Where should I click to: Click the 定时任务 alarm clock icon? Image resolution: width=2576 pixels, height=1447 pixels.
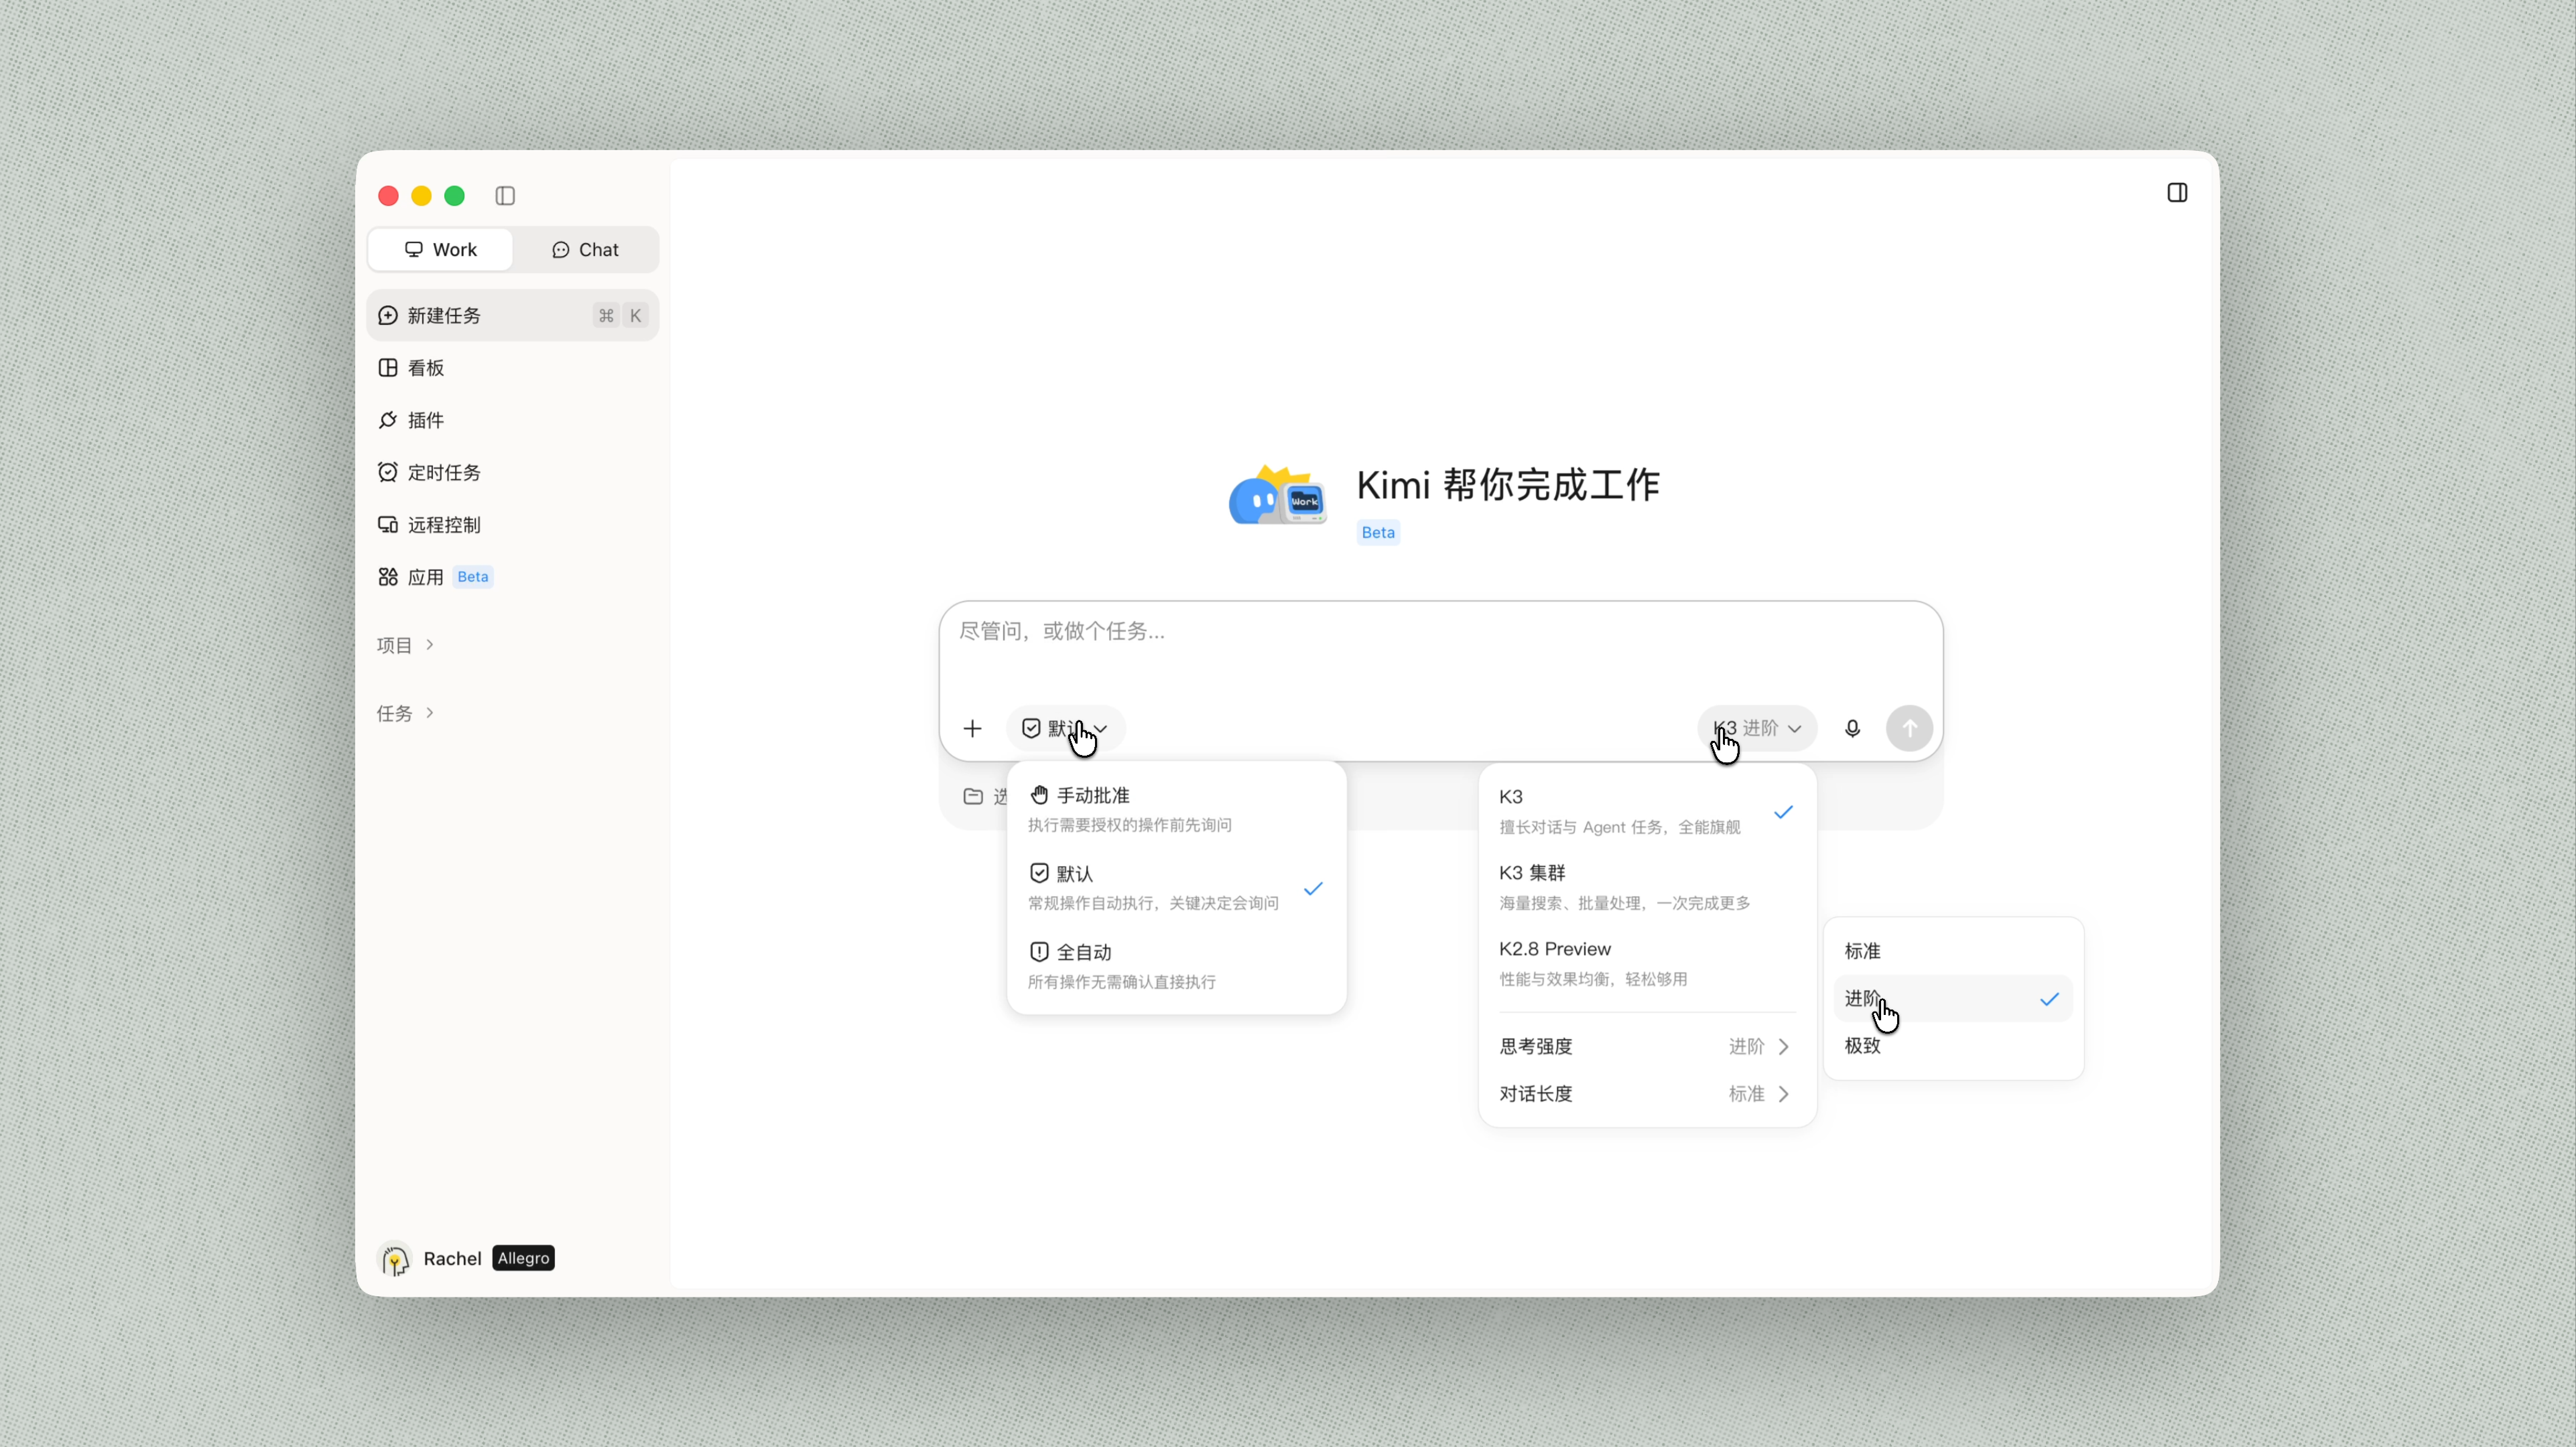[388, 472]
